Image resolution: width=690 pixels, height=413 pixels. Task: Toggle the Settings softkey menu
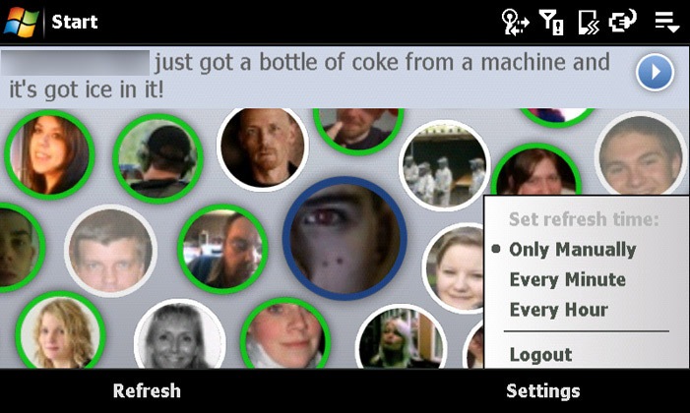click(543, 391)
